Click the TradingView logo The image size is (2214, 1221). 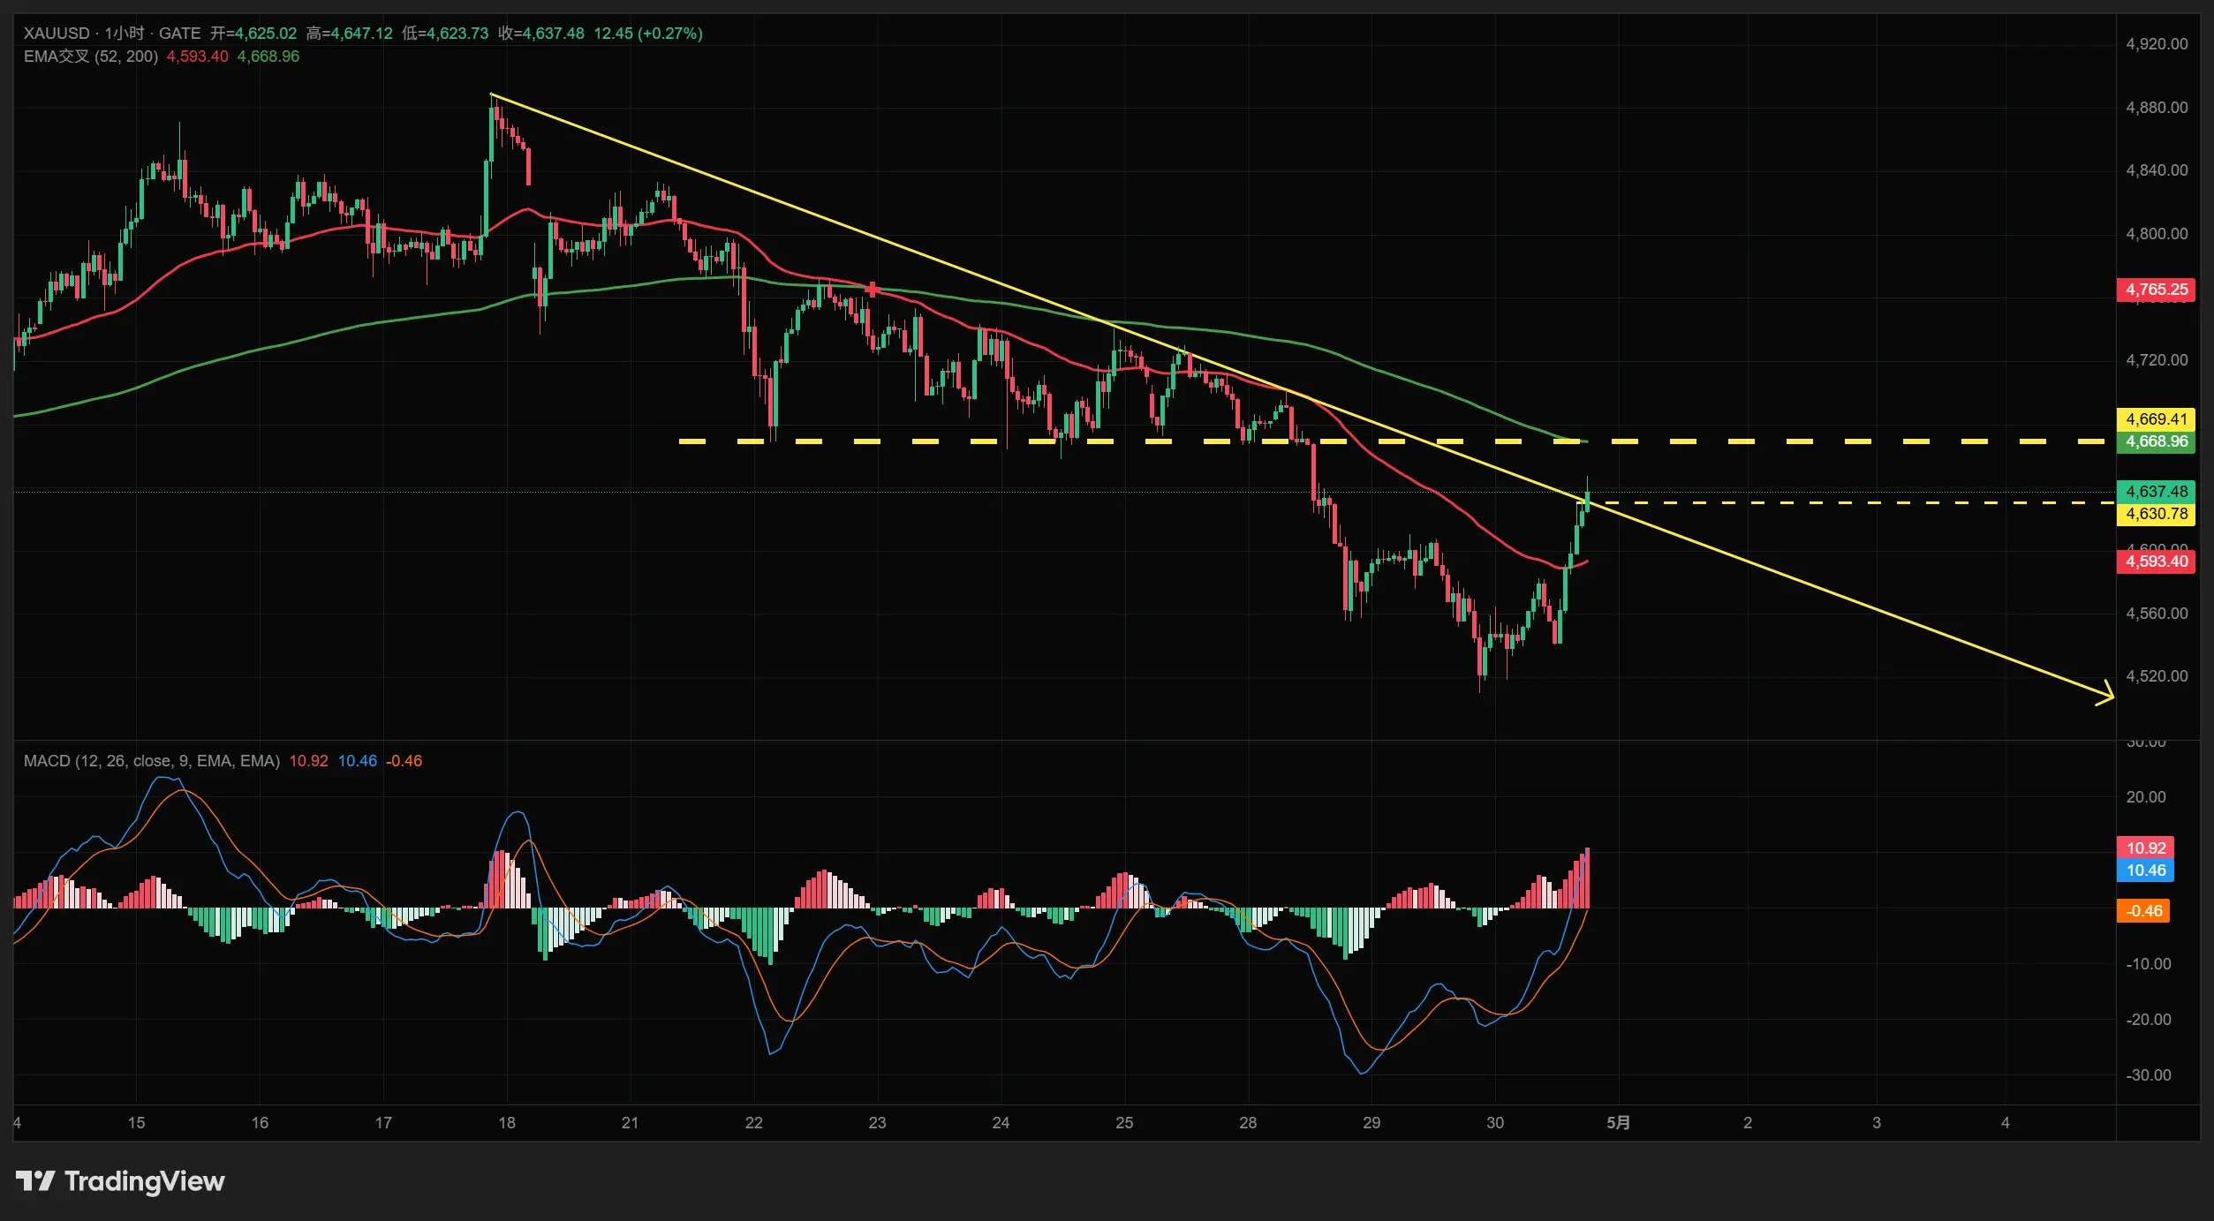coord(120,1180)
